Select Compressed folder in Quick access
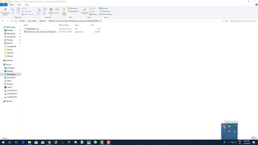 pyautogui.click(x=12, y=47)
